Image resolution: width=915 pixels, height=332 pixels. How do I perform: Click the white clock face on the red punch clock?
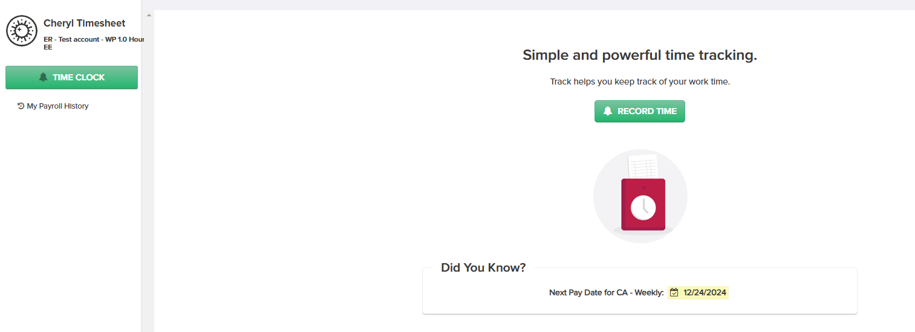pyautogui.click(x=643, y=208)
